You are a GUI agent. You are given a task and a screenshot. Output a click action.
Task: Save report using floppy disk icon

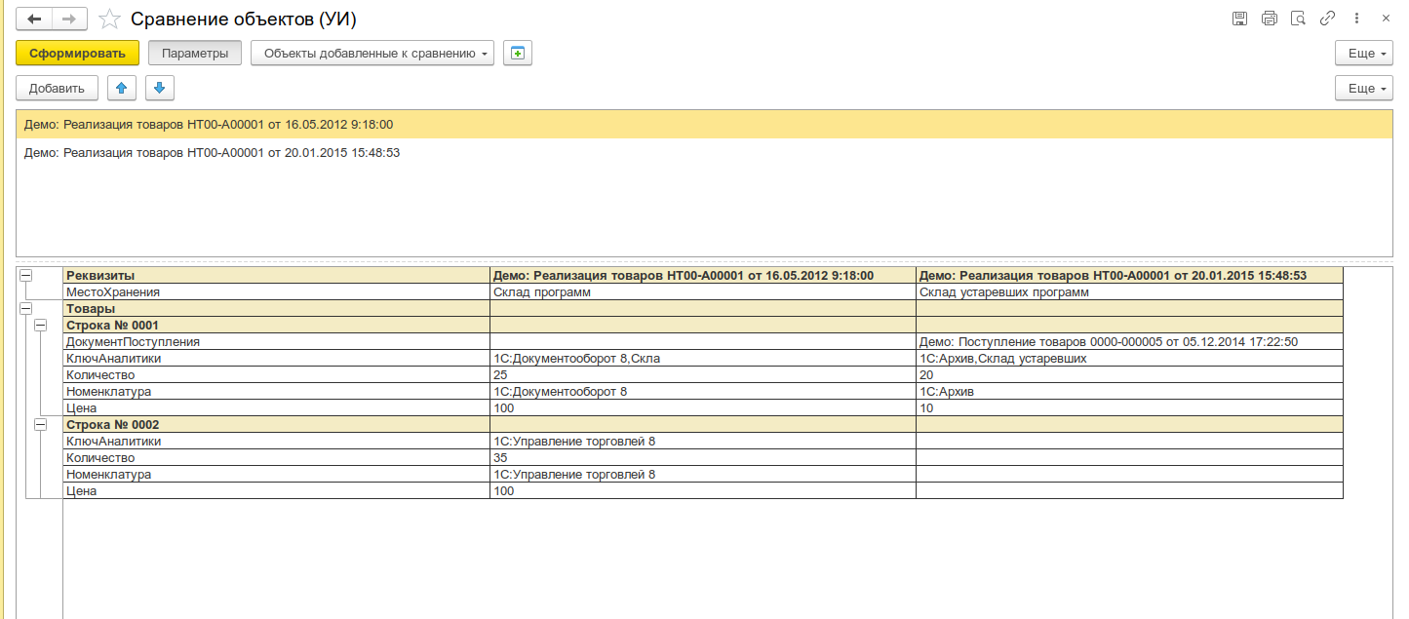click(x=1239, y=19)
